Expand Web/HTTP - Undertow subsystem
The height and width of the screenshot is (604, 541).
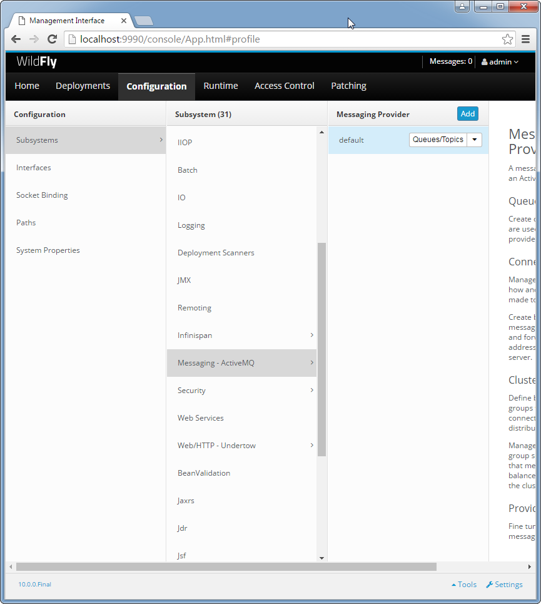241,446
